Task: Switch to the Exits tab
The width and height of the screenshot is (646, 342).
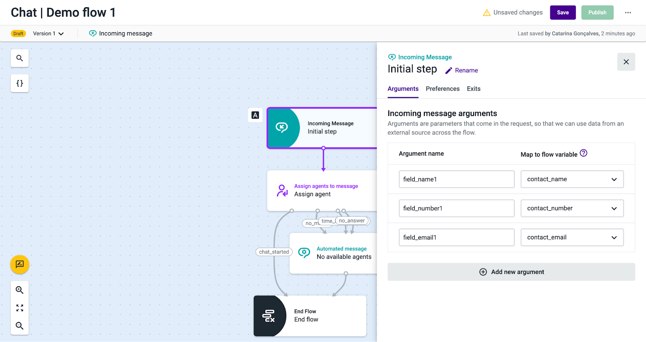Action: [x=474, y=89]
